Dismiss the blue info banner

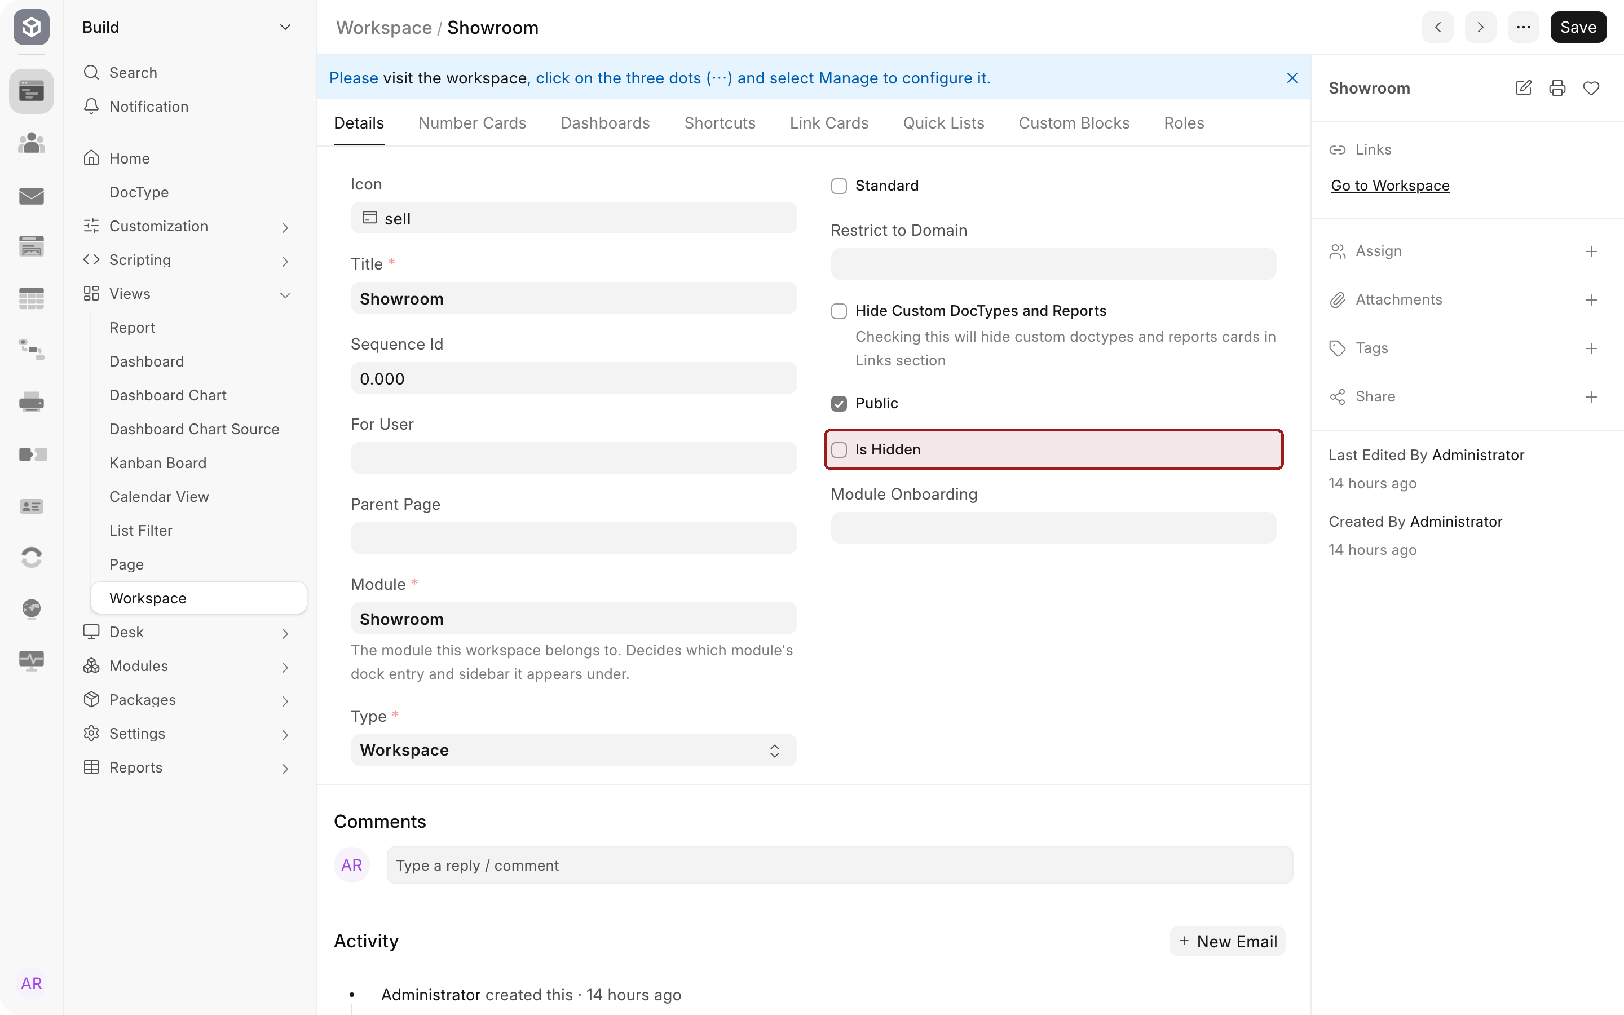pyautogui.click(x=1292, y=78)
